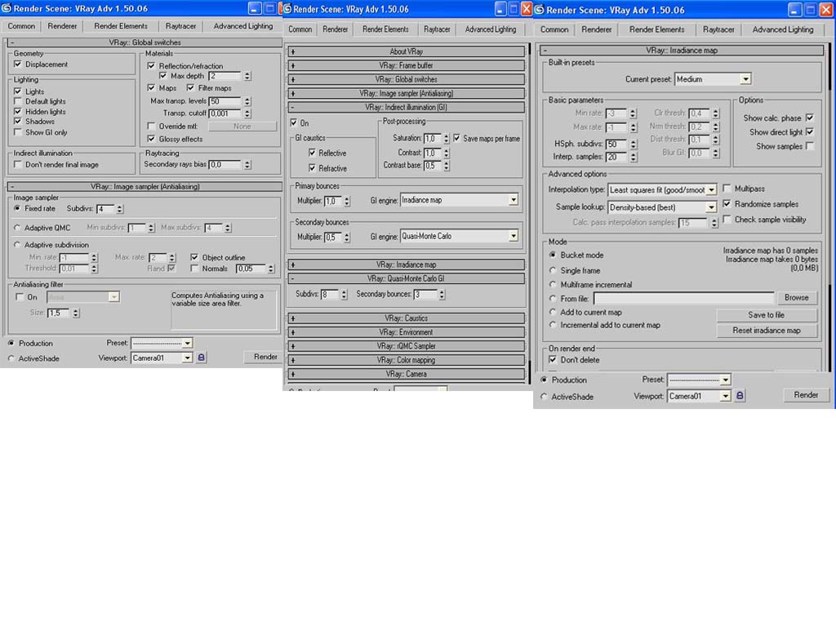Viewport: 836px width, 627px height.
Task: Select Adaptive QMC image sampler
Action: pyautogui.click(x=18, y=228)
